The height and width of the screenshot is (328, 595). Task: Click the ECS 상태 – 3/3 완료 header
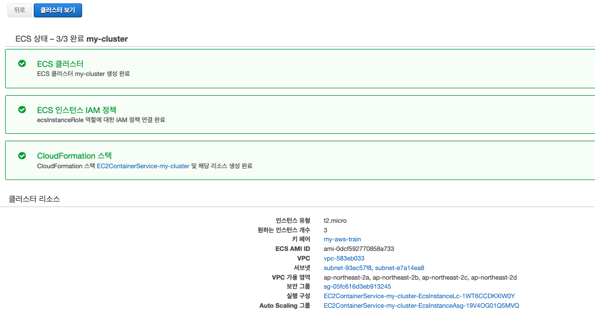pyautogui.click(x=71, y=39)
